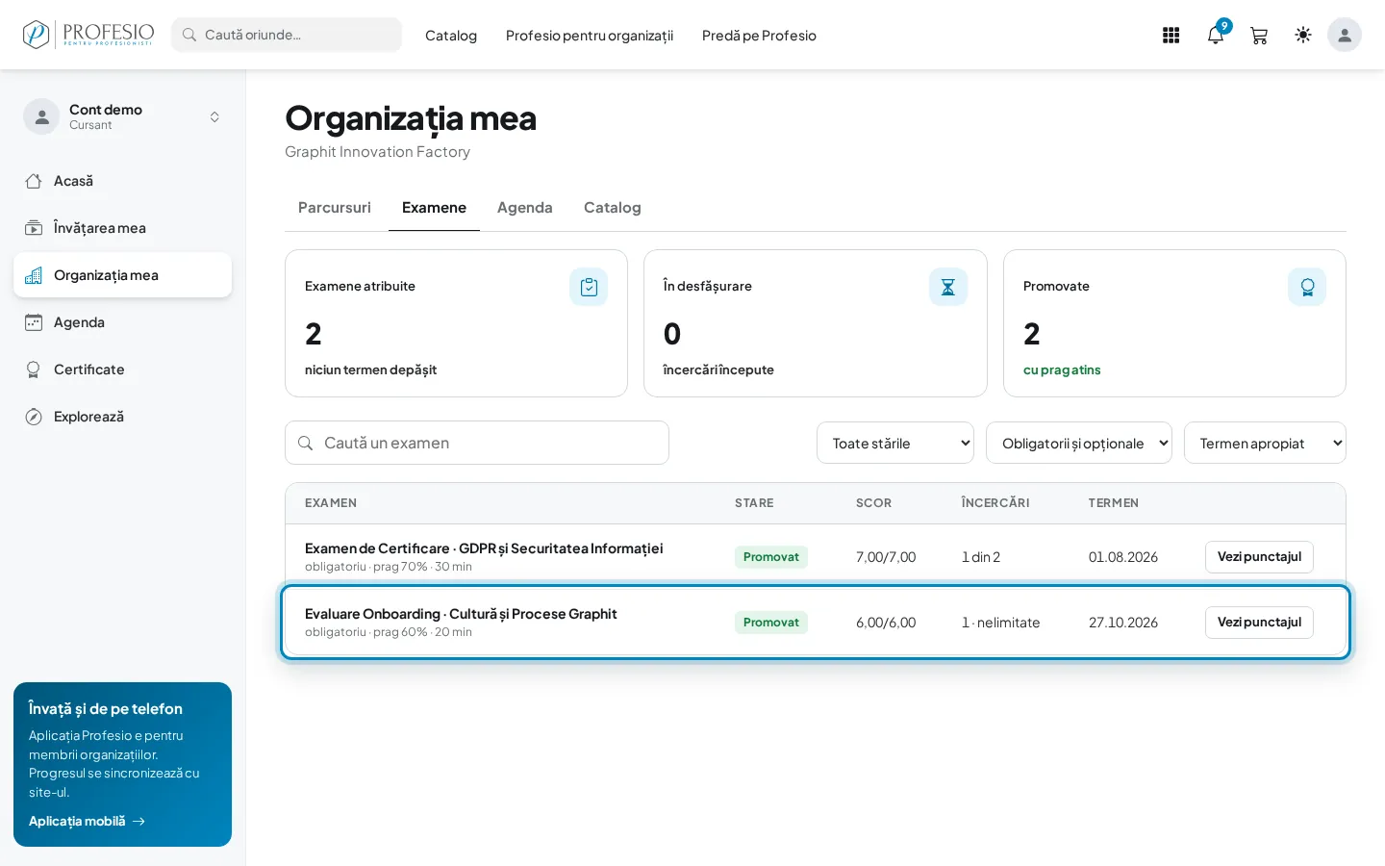Open Catalog in top navigation
This screenshot has height=866, width=1385.
[x=451, y=36]
